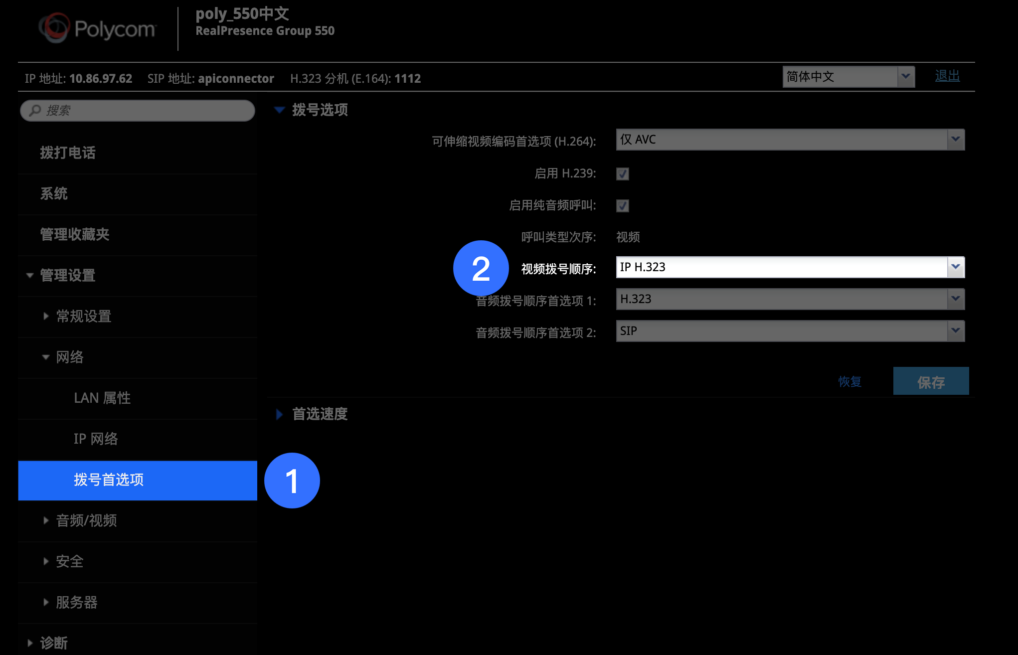The height and width of the screenshot is (655, 1018).
Task: Click the search magnifier icon
Action: point(35,111)
